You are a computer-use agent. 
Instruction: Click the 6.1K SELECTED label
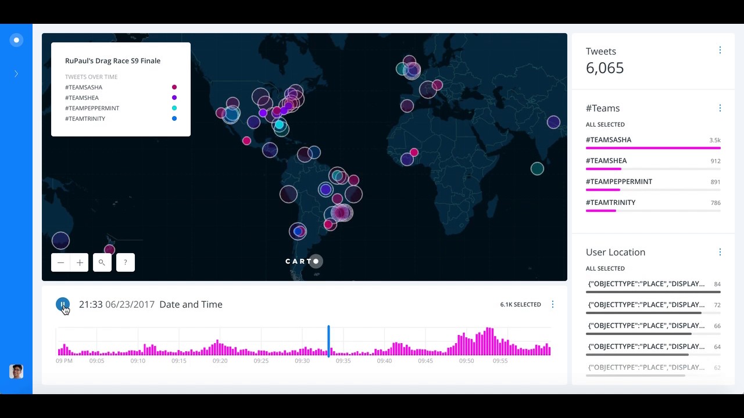tap(520, 304)
